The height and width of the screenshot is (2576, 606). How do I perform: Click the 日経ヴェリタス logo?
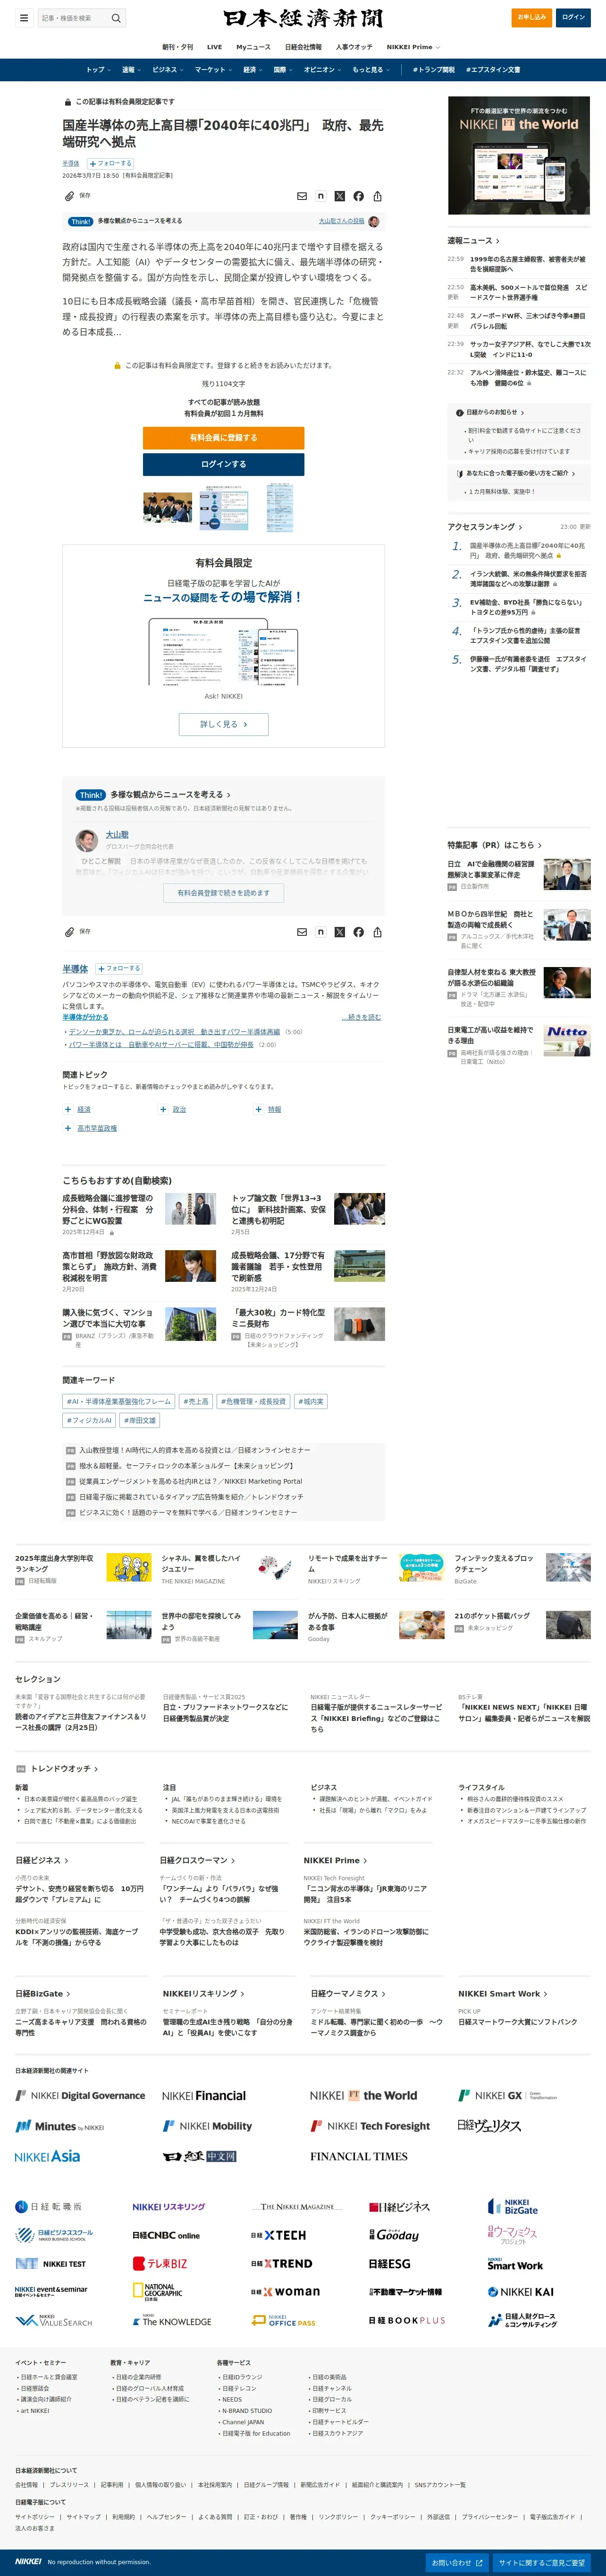coord(489,2125)
